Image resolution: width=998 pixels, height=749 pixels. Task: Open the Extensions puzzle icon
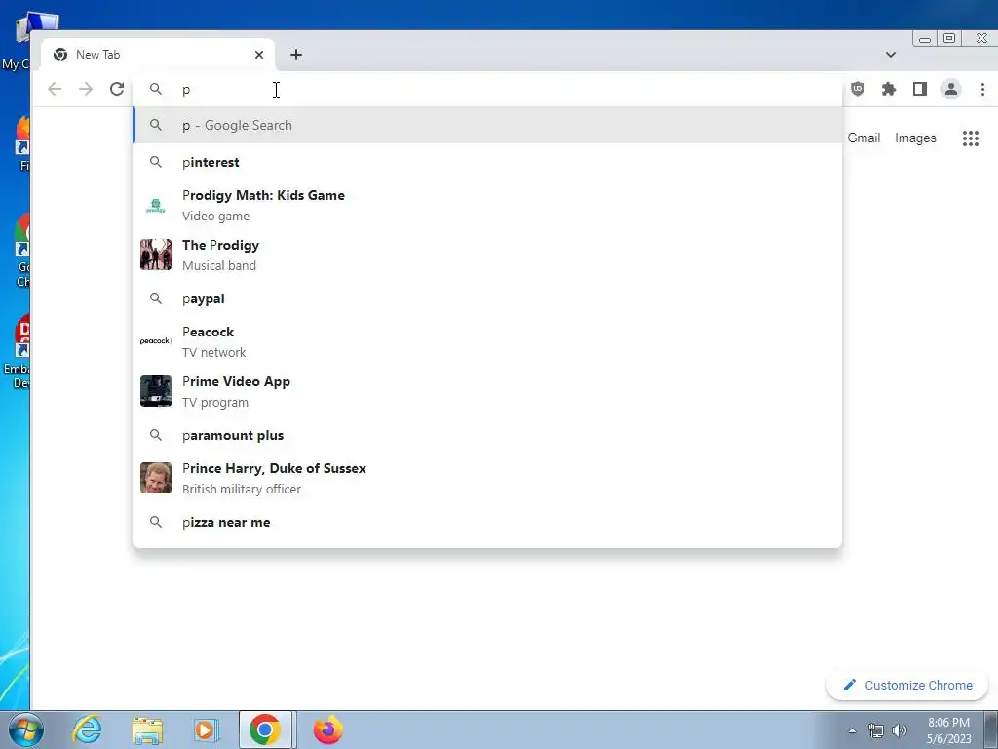click(x=889, y=89)
